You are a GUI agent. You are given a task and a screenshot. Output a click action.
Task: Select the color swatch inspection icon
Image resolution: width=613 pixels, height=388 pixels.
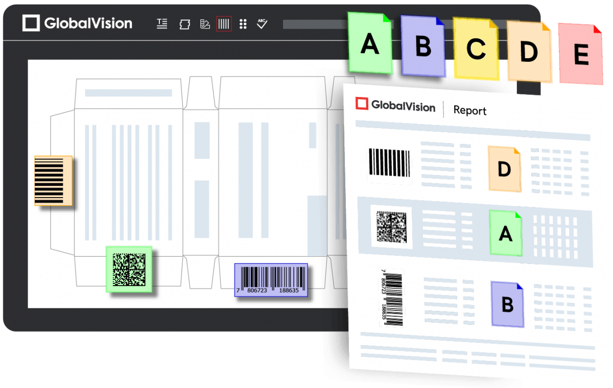[x=205, y=24]
